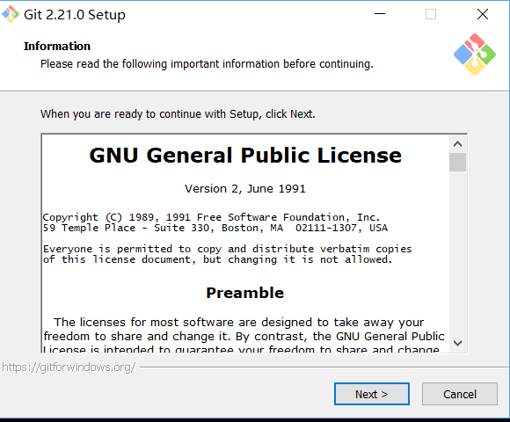Click the 'When you are ready to continue' text
510x422 pixels.
pos(178,114)
